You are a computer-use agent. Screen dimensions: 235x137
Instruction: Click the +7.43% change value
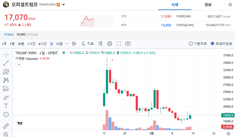(10, 25)
